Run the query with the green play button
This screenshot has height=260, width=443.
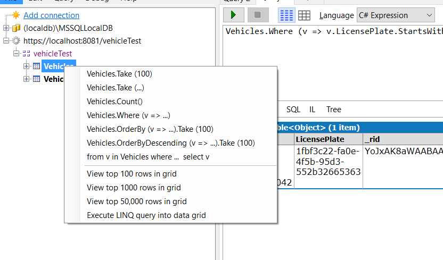(233, 15)
